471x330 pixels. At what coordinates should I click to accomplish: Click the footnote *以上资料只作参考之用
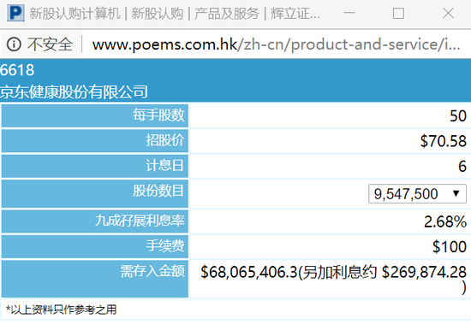tap(62, 309)
